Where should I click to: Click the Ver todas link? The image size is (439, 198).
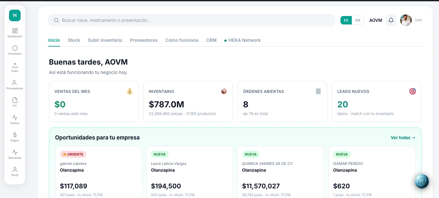(x=403, y=138)
